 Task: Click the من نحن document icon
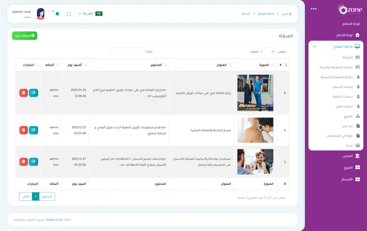[x=358, y=126]
